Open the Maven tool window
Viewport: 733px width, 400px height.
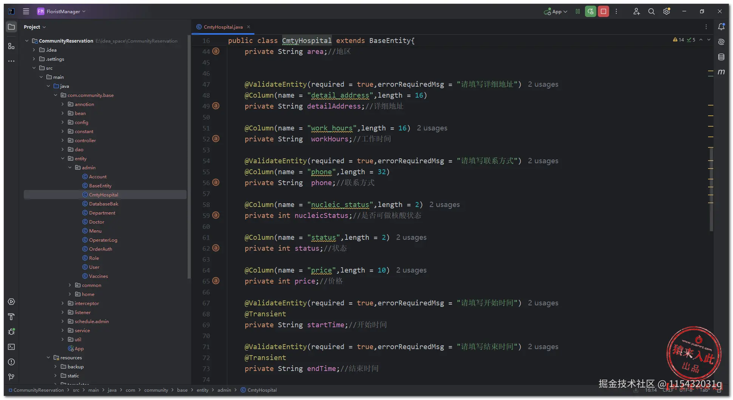coord(721,72)
